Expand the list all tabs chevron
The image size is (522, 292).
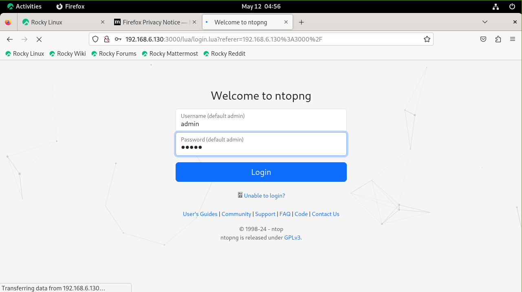[485, 22]
